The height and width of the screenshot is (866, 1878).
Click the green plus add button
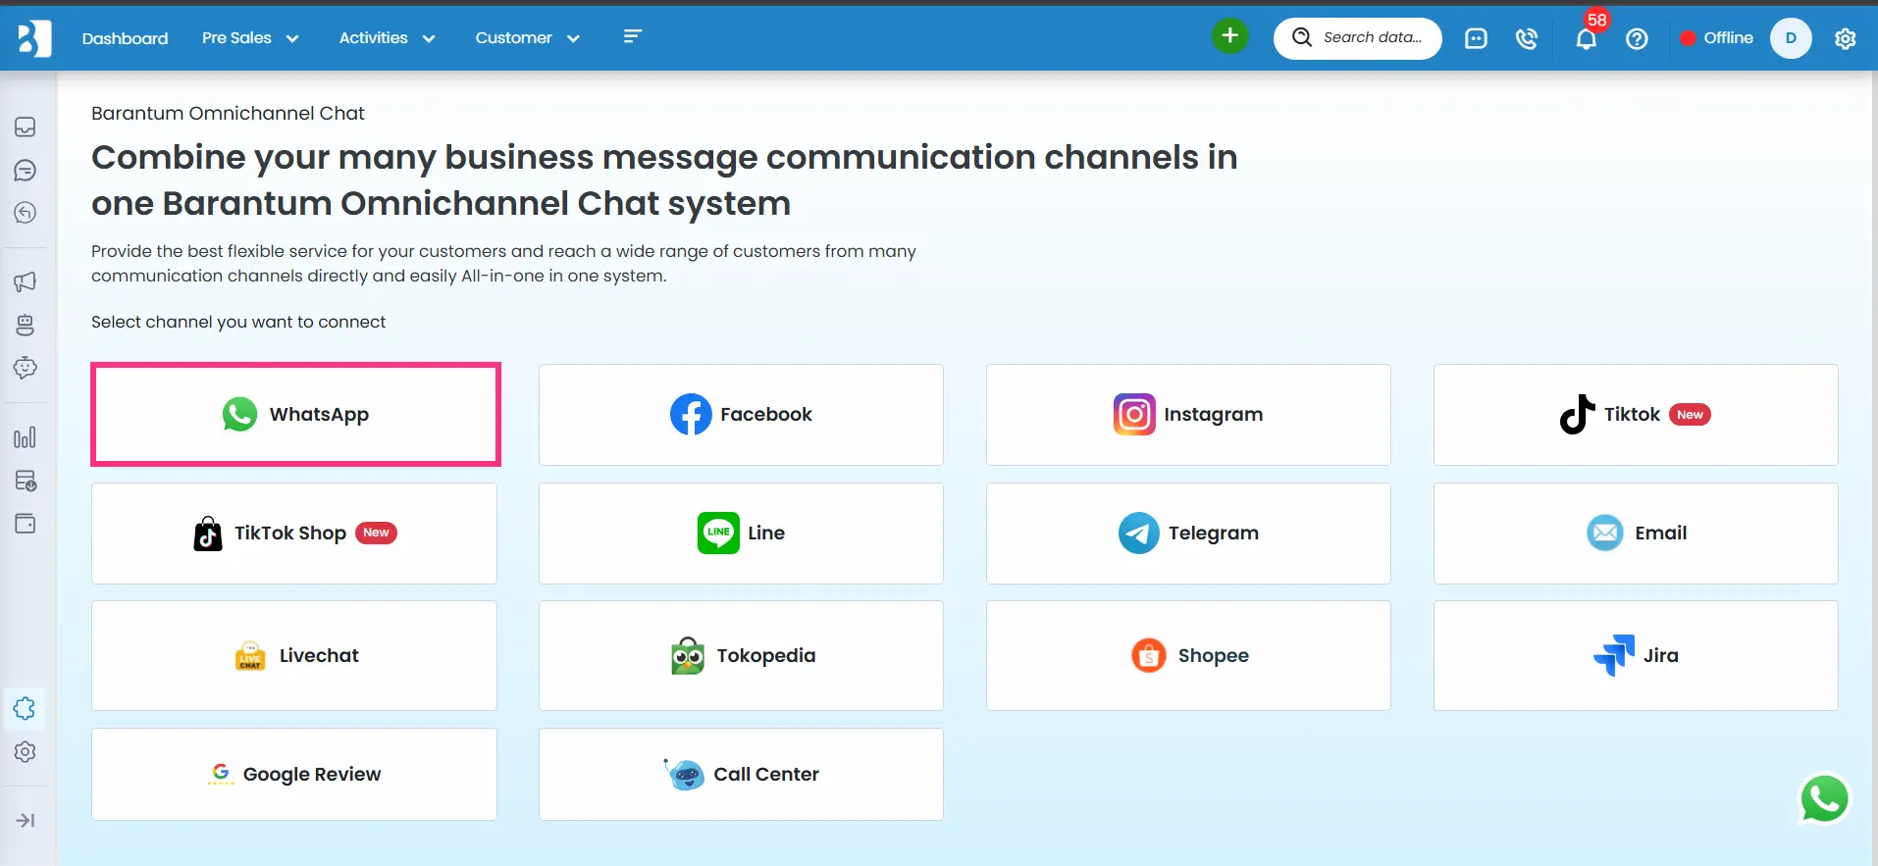click(1229, 36)
